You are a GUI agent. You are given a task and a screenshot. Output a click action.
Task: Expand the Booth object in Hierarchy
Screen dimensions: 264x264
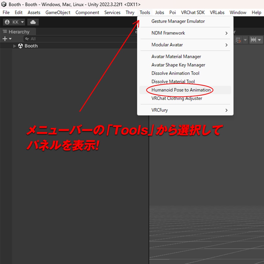click(14, 46)
